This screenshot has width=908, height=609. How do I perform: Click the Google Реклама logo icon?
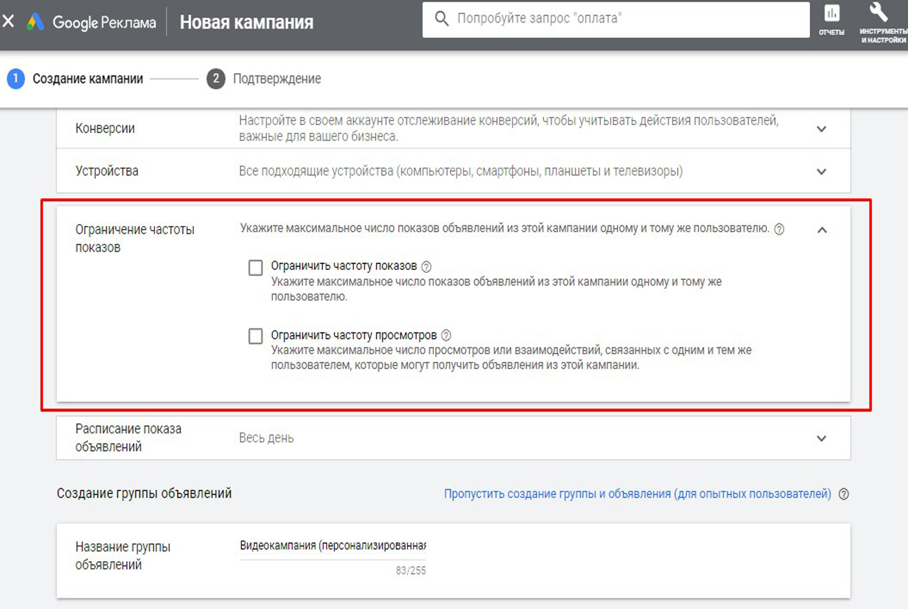tap(35, 22)
